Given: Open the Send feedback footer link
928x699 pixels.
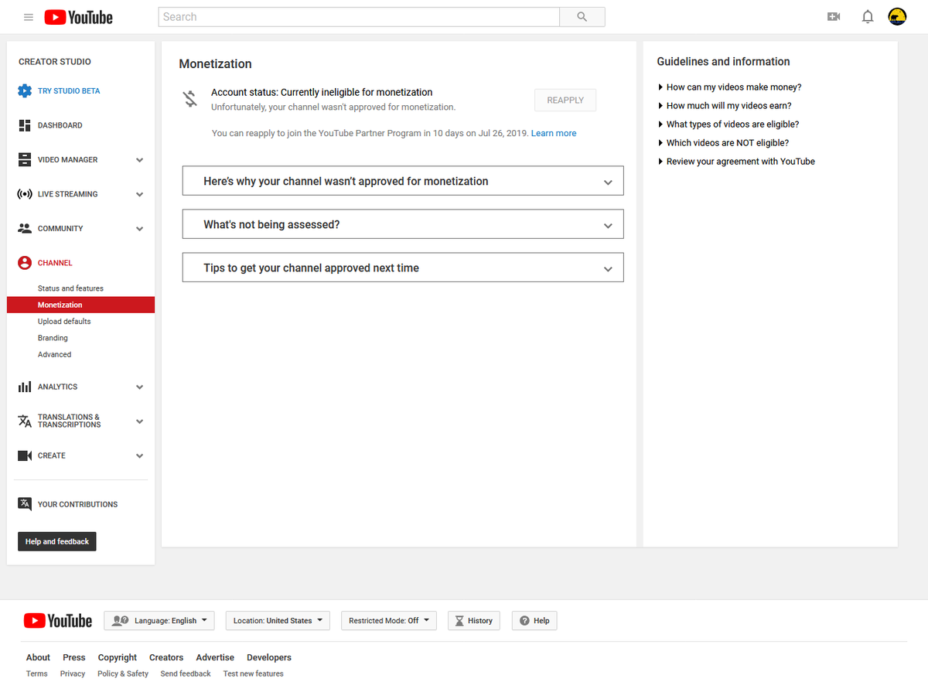Looking at the screenshot, I should pos(186,673).
